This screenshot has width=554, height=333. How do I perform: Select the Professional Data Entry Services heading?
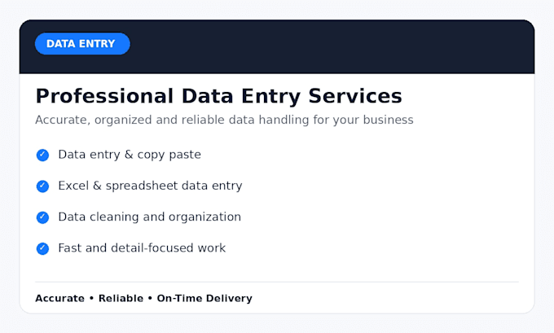click(x=218, y=96)
